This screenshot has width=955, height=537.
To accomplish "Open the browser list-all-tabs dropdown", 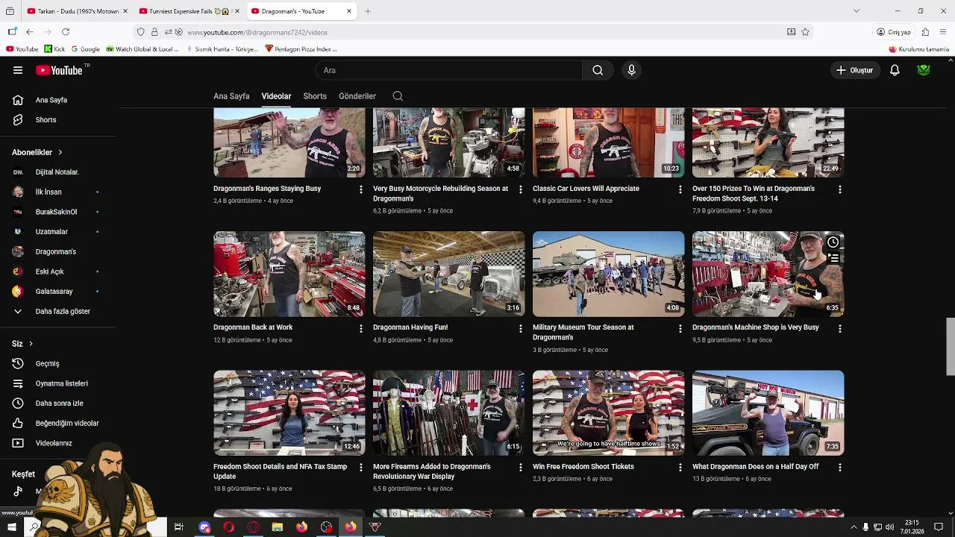I will (x=856, y=11).
